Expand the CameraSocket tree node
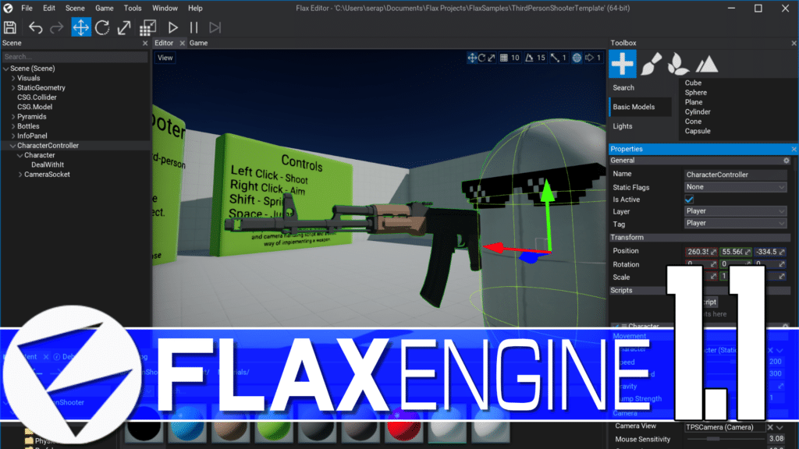Image resolution: width=799 pixels, height=449 pixels. tap(20, 175)
